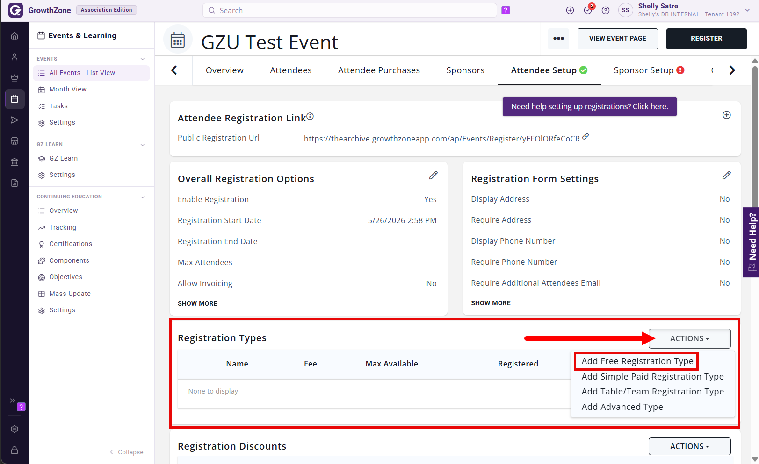759x464 pixels.
Task: Open the tasks icon with the notification badge
Action: point(588,10)
